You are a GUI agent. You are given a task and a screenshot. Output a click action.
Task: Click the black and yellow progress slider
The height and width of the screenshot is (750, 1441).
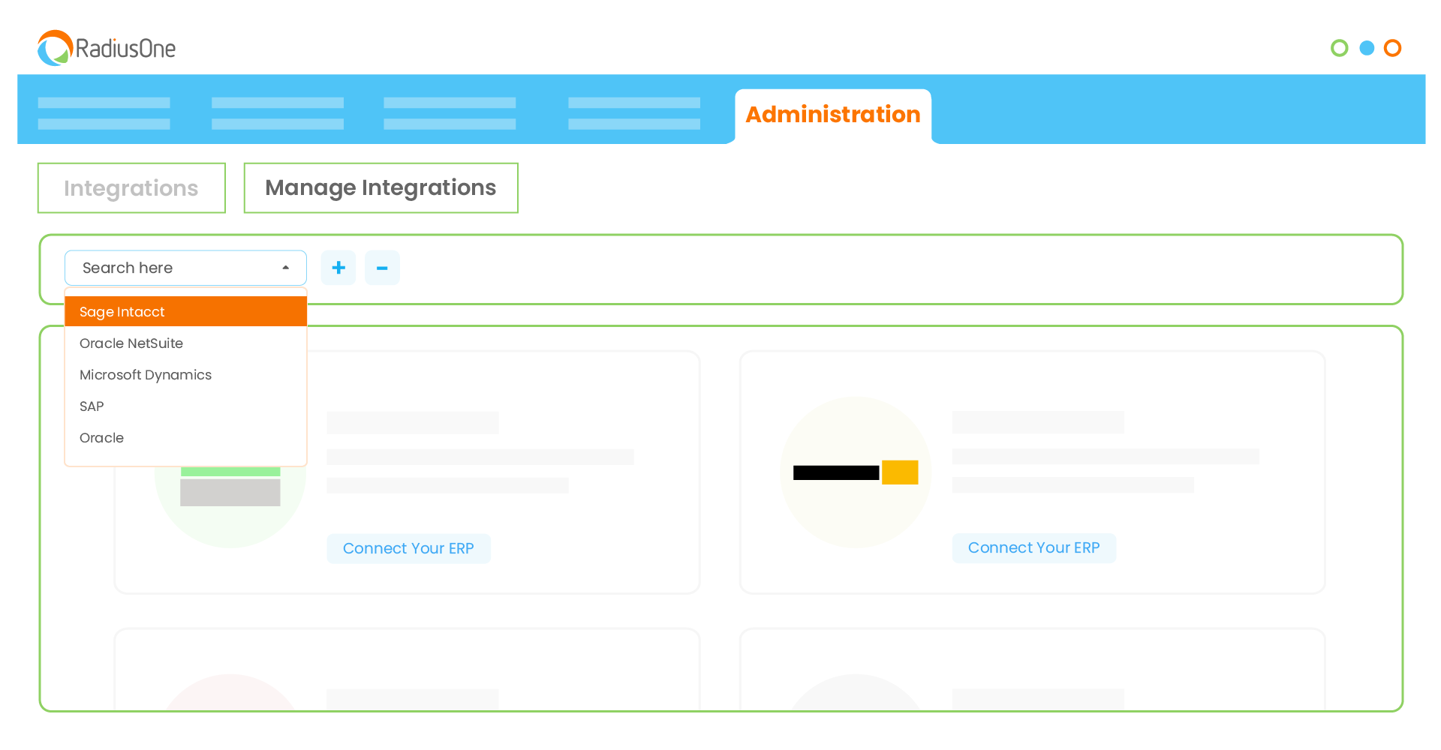856,472
